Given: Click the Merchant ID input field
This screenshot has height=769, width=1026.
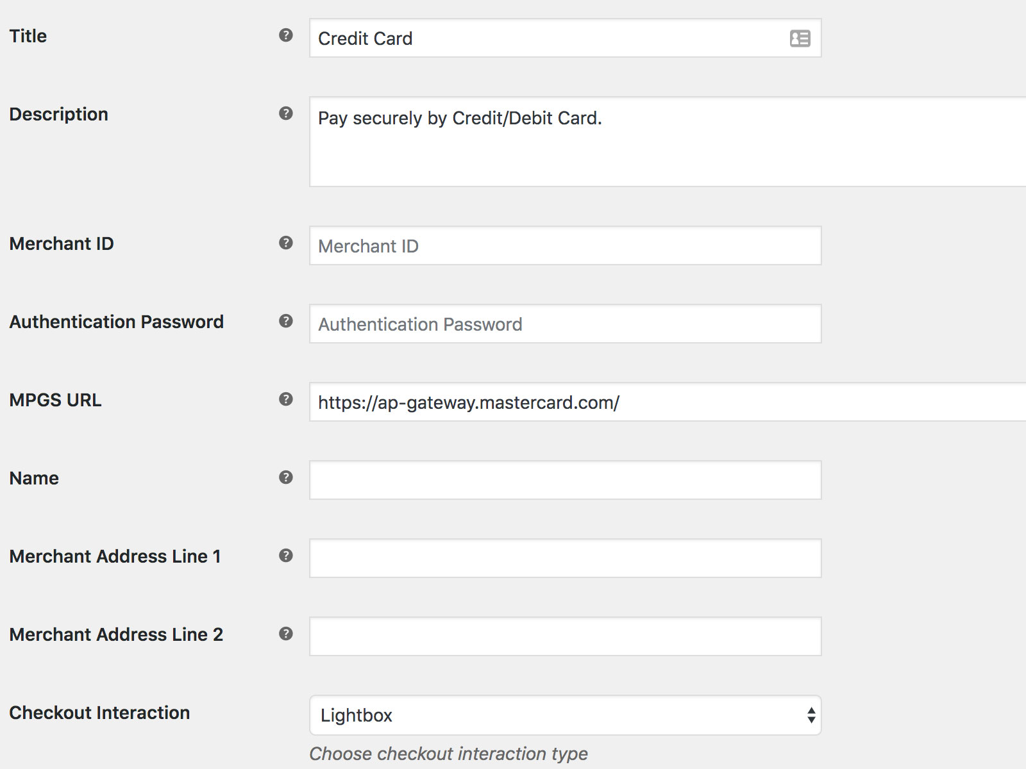Looking at the screenshot, I should click(x=565, y=245).
